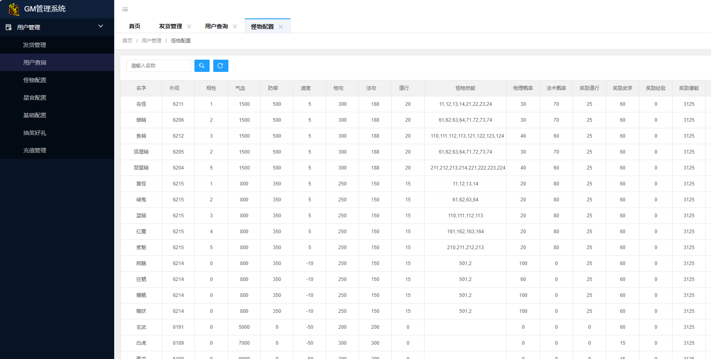711x359 pixels.
Task: Open 发货管理 in the sidebar
Action: tap(34, 45)
